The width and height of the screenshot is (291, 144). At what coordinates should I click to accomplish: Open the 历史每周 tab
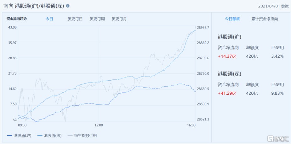(97, 19)
